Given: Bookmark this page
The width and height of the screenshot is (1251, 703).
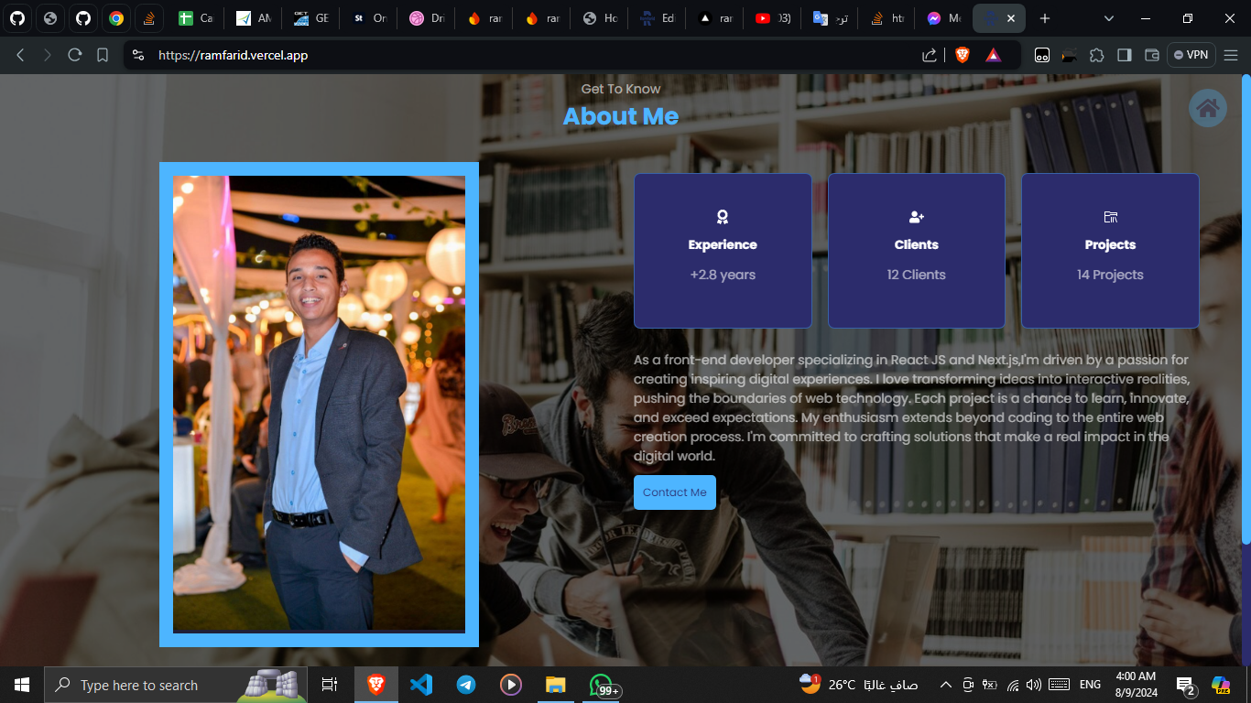Looking at the screenshot, I should pos(103,55).
